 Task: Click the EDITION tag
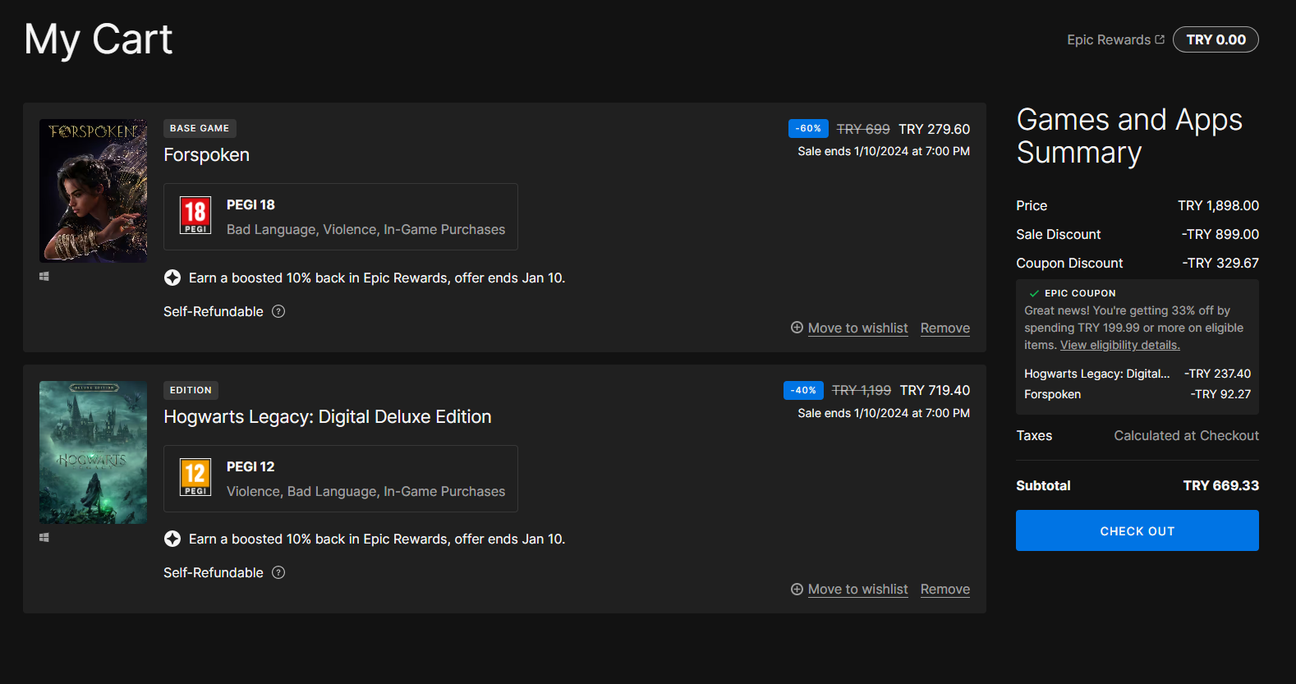pos(191,390)
